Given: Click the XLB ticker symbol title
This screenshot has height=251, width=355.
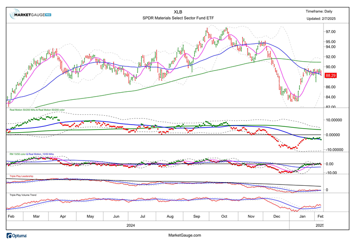Looking at the screenshot, I should tap(178, 12).
